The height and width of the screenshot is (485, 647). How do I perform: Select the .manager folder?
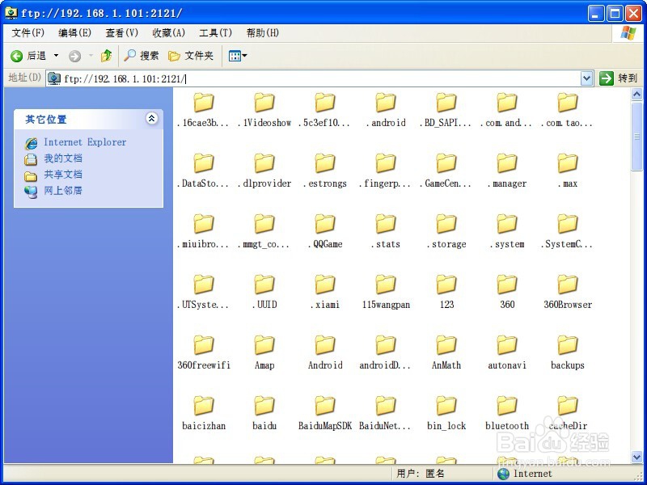507,171
